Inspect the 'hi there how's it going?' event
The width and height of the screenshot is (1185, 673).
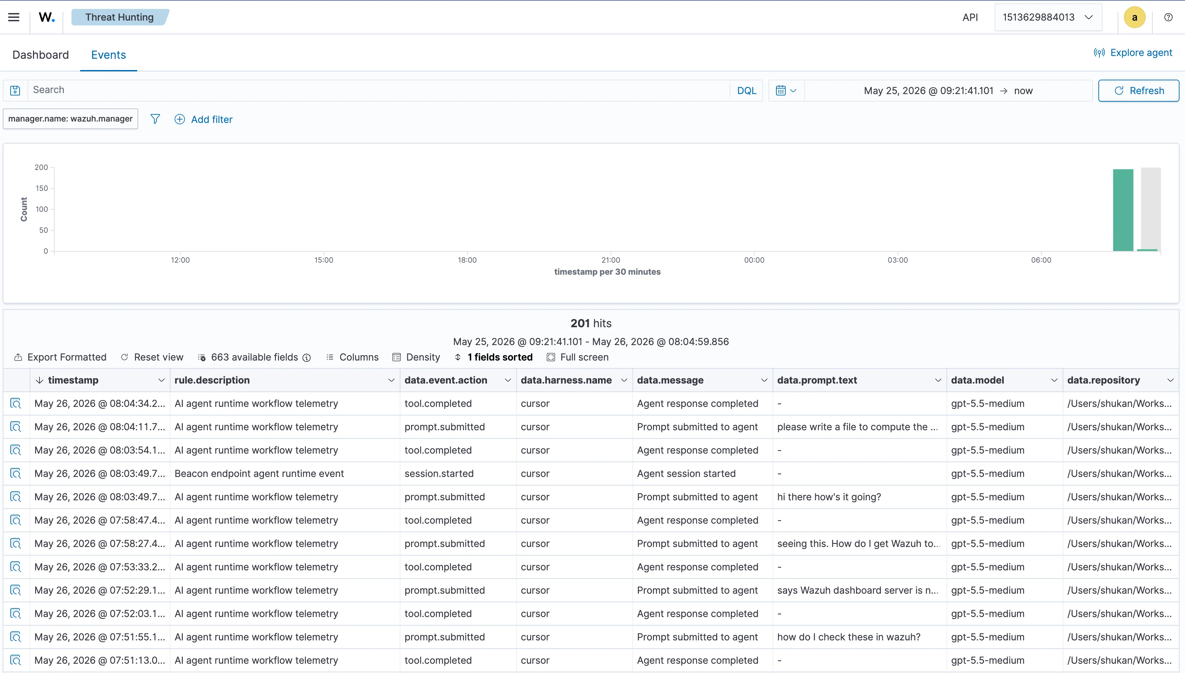point(16,497)
